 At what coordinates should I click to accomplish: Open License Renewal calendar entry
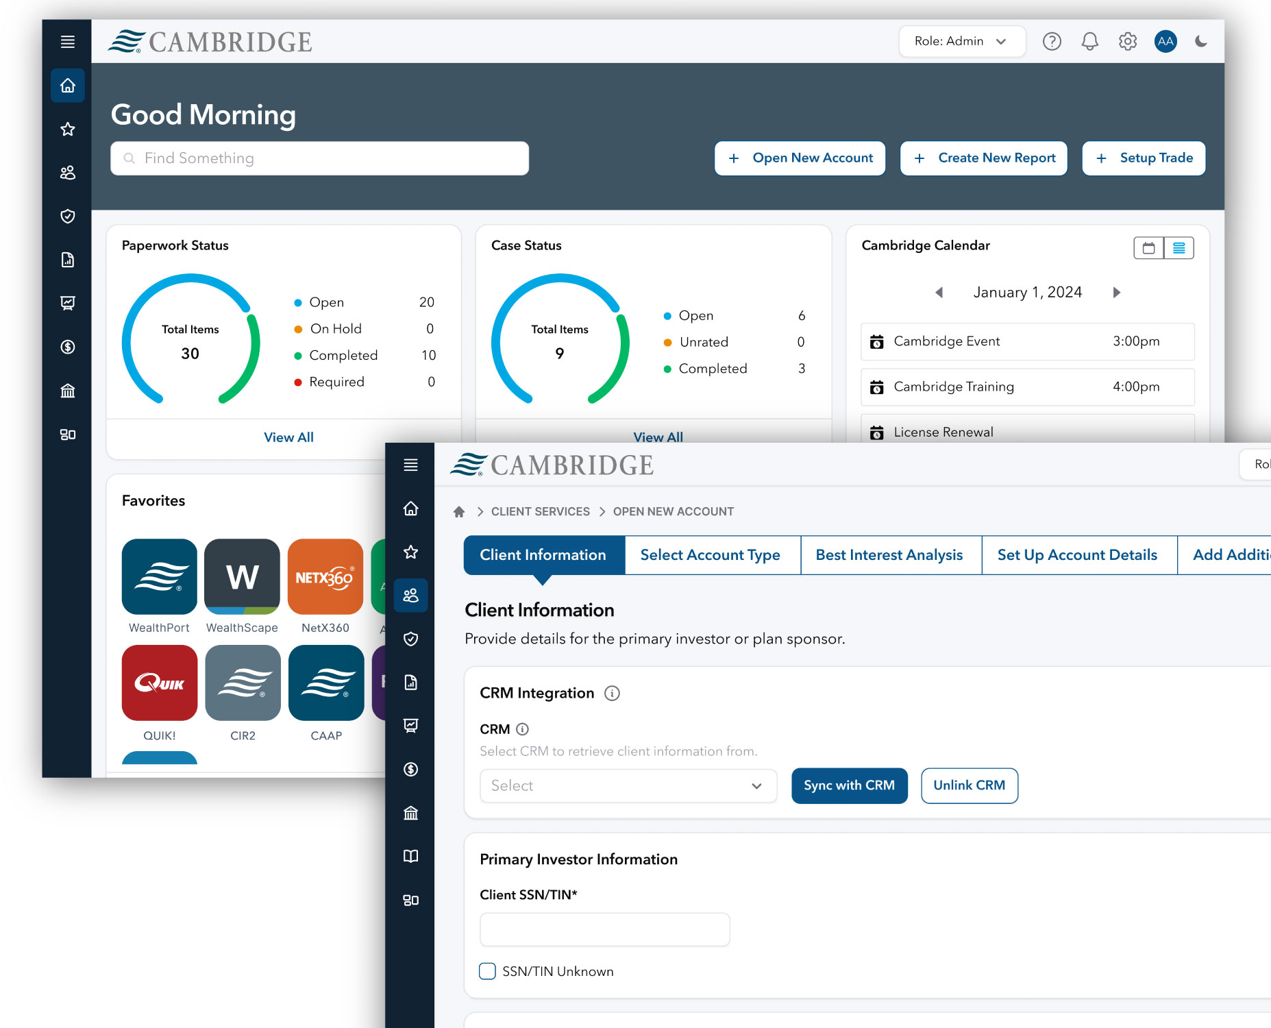tap(1028, 429)
